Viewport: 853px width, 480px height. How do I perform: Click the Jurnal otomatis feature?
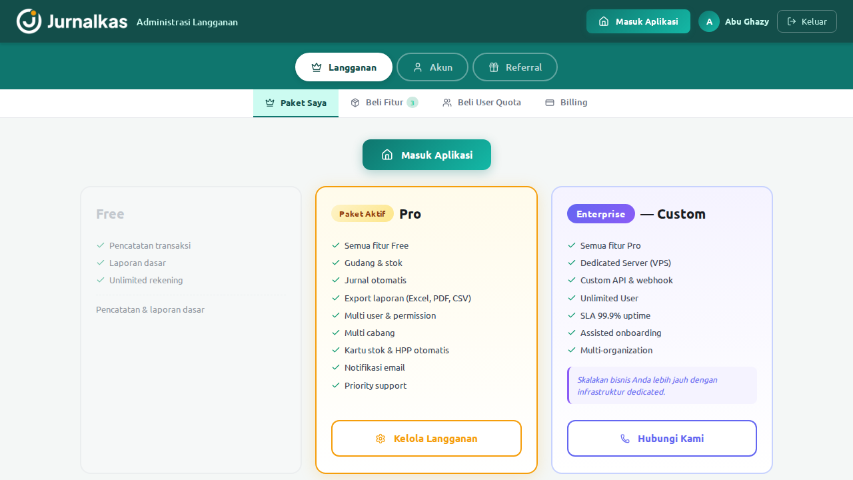(x=375, y=280)
